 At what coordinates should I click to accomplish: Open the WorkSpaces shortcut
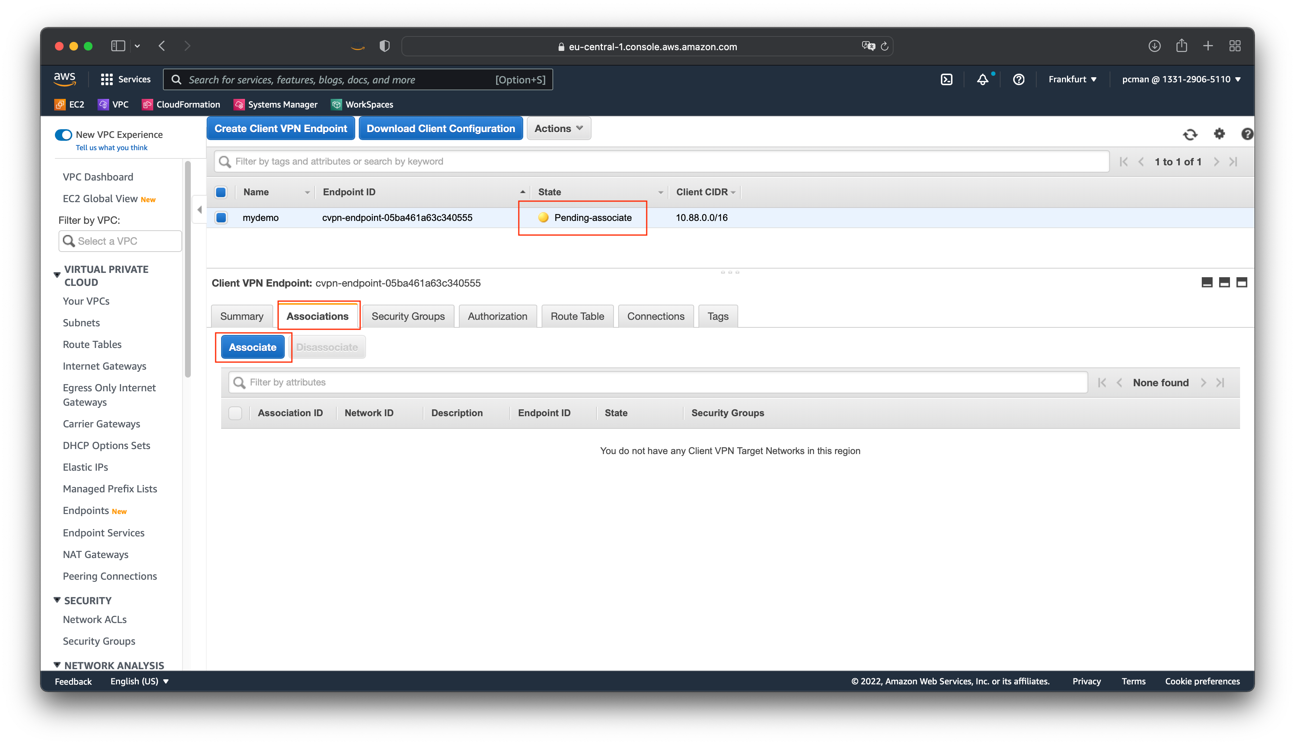362,104
